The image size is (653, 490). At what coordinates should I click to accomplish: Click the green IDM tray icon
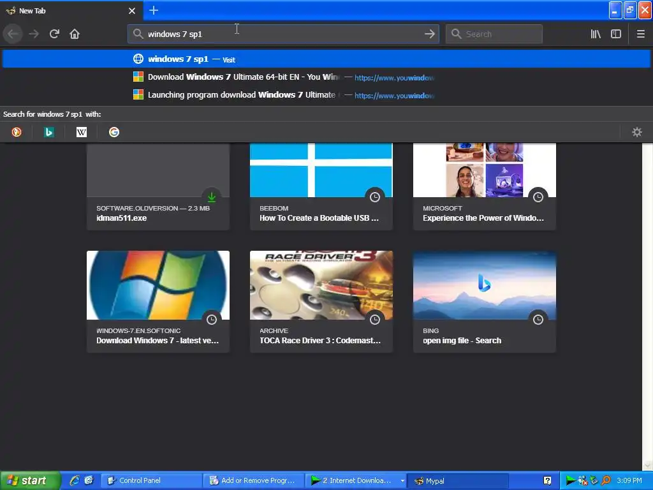[x=571, y=480]
